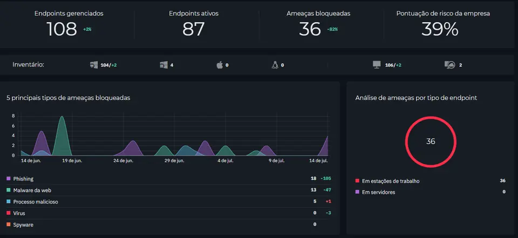Image resolution: width=518 pixels, height=238 pixels.
Task: Click the Windows workstation inventory icon
Action: coord(94,65)
